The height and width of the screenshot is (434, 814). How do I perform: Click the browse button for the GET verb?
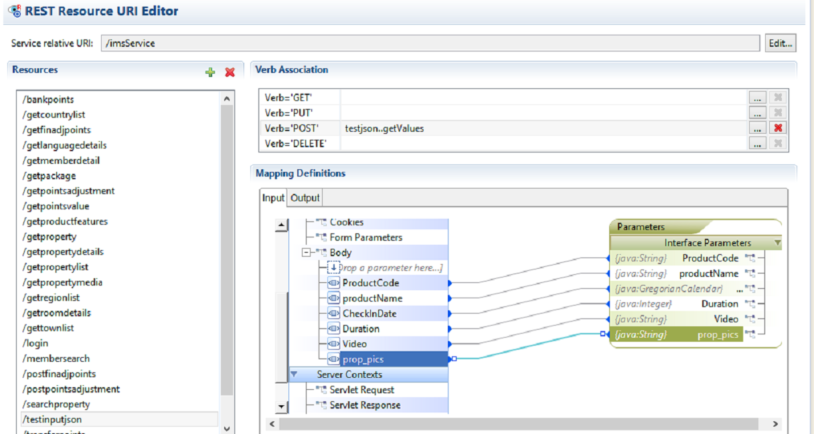tap(757, 98)
